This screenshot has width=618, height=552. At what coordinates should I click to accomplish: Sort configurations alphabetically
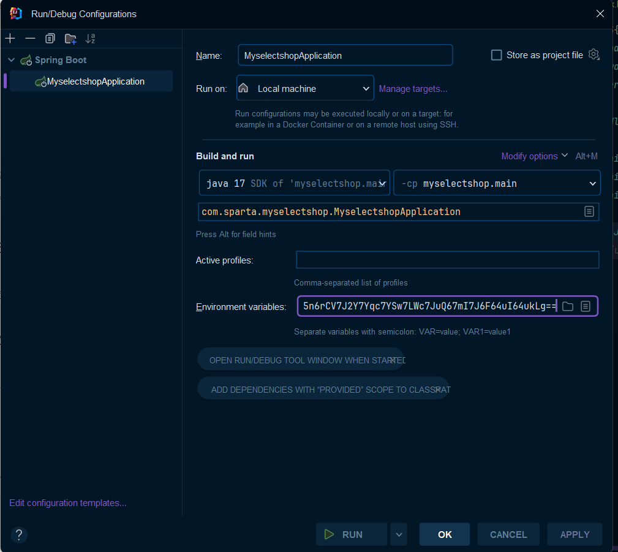(x=90, y=39)
